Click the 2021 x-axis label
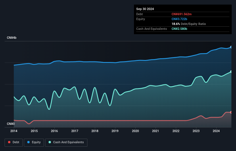 point(156,131)
